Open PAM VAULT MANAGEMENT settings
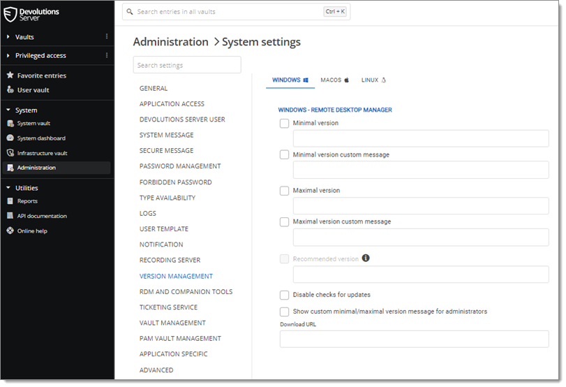Screen dimensions: 566x387 pos(180,338)
